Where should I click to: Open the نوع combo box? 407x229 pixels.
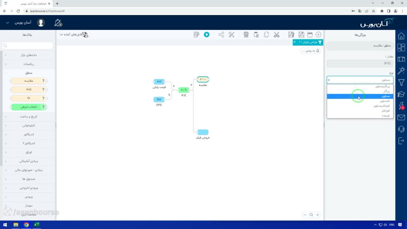point(360,80)
